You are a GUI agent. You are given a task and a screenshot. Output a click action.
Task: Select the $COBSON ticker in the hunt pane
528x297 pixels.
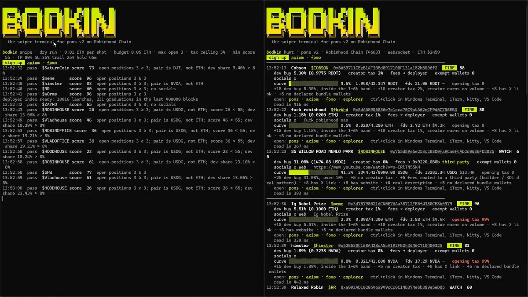pyautogui.click(x=319, y=68)
